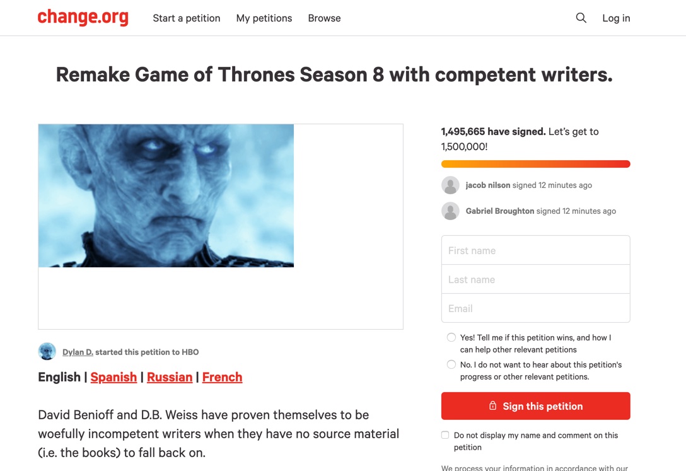Click the Dylan D. author link

78,352
